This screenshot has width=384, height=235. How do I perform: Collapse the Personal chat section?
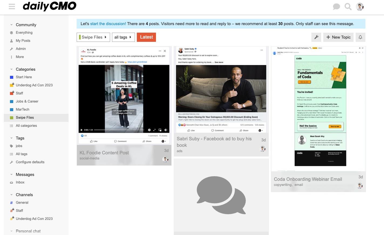[x=11, y=231]
